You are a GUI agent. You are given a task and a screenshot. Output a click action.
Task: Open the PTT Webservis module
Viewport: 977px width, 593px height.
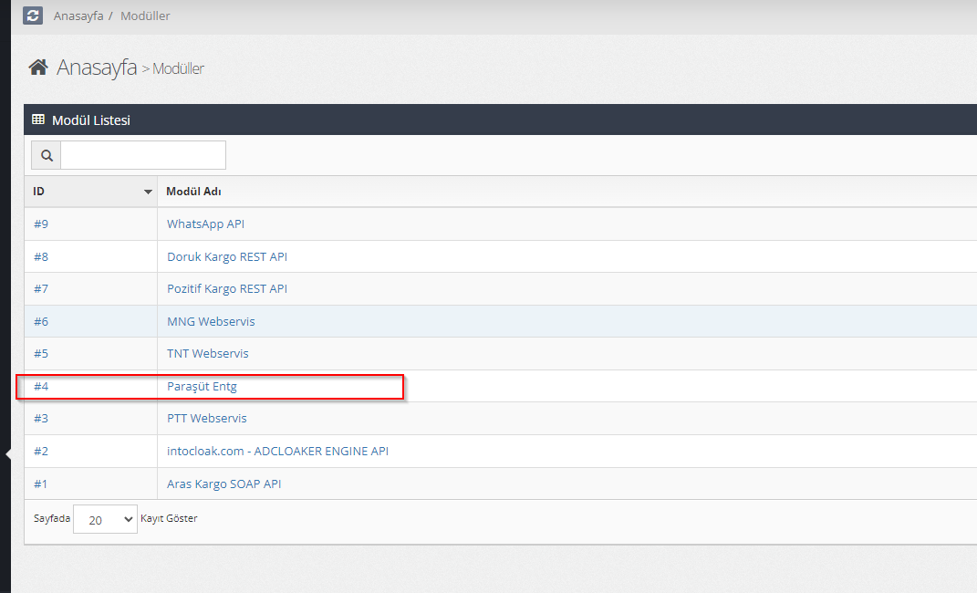pos(206,418)
